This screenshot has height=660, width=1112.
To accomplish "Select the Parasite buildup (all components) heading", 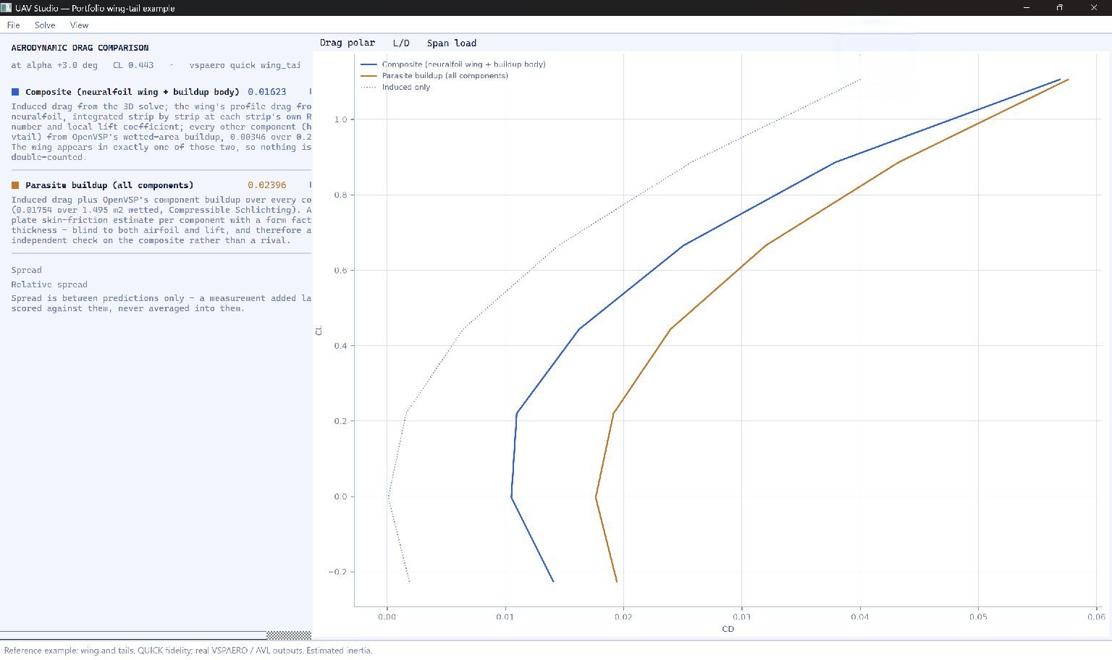I will [x=109, y=185].
